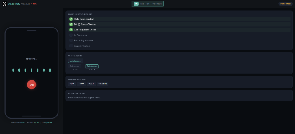This screenshot has height=134, width=295.
Task: Click the red REC recording indicator
Action: coord(34,4)
